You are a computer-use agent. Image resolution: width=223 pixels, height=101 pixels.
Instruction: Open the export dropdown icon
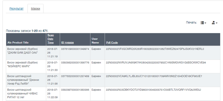pos(214,23)
